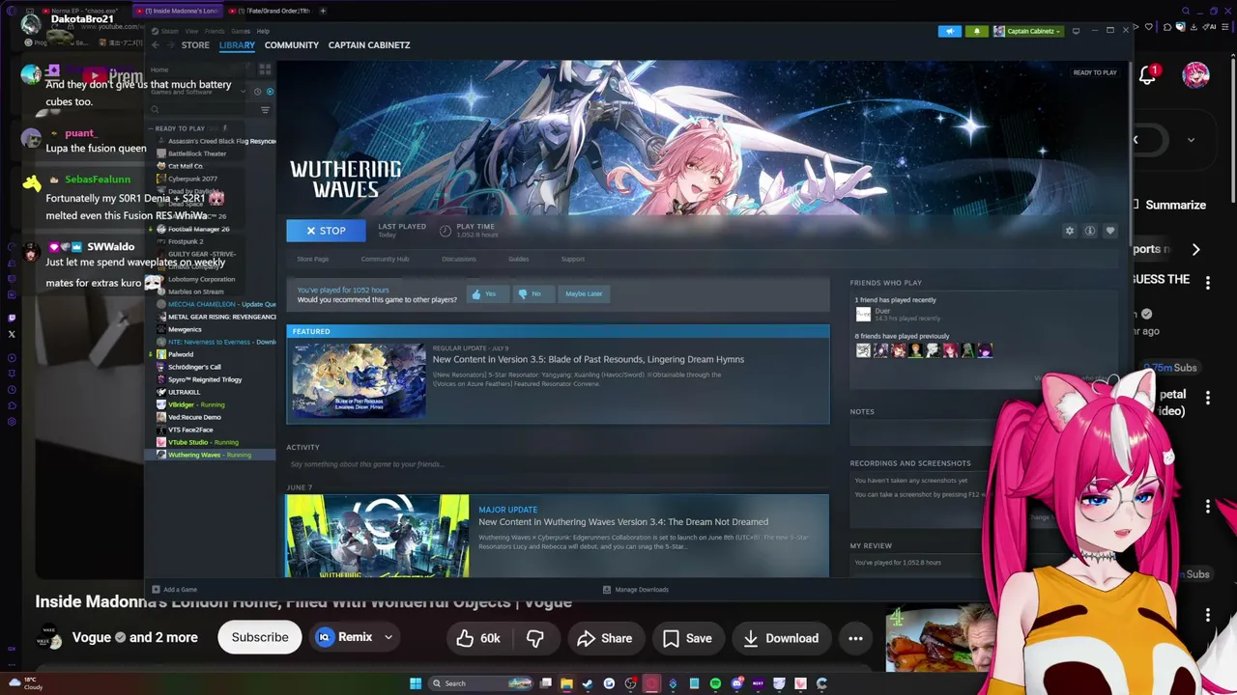
Task: Select ULTRAKILL in the library list
Action: tap(185, 392)
